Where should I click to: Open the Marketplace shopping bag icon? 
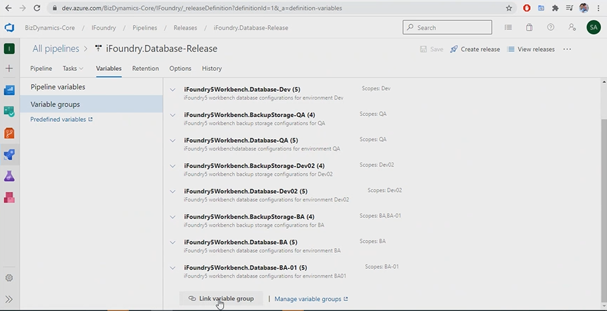[529, 27]
